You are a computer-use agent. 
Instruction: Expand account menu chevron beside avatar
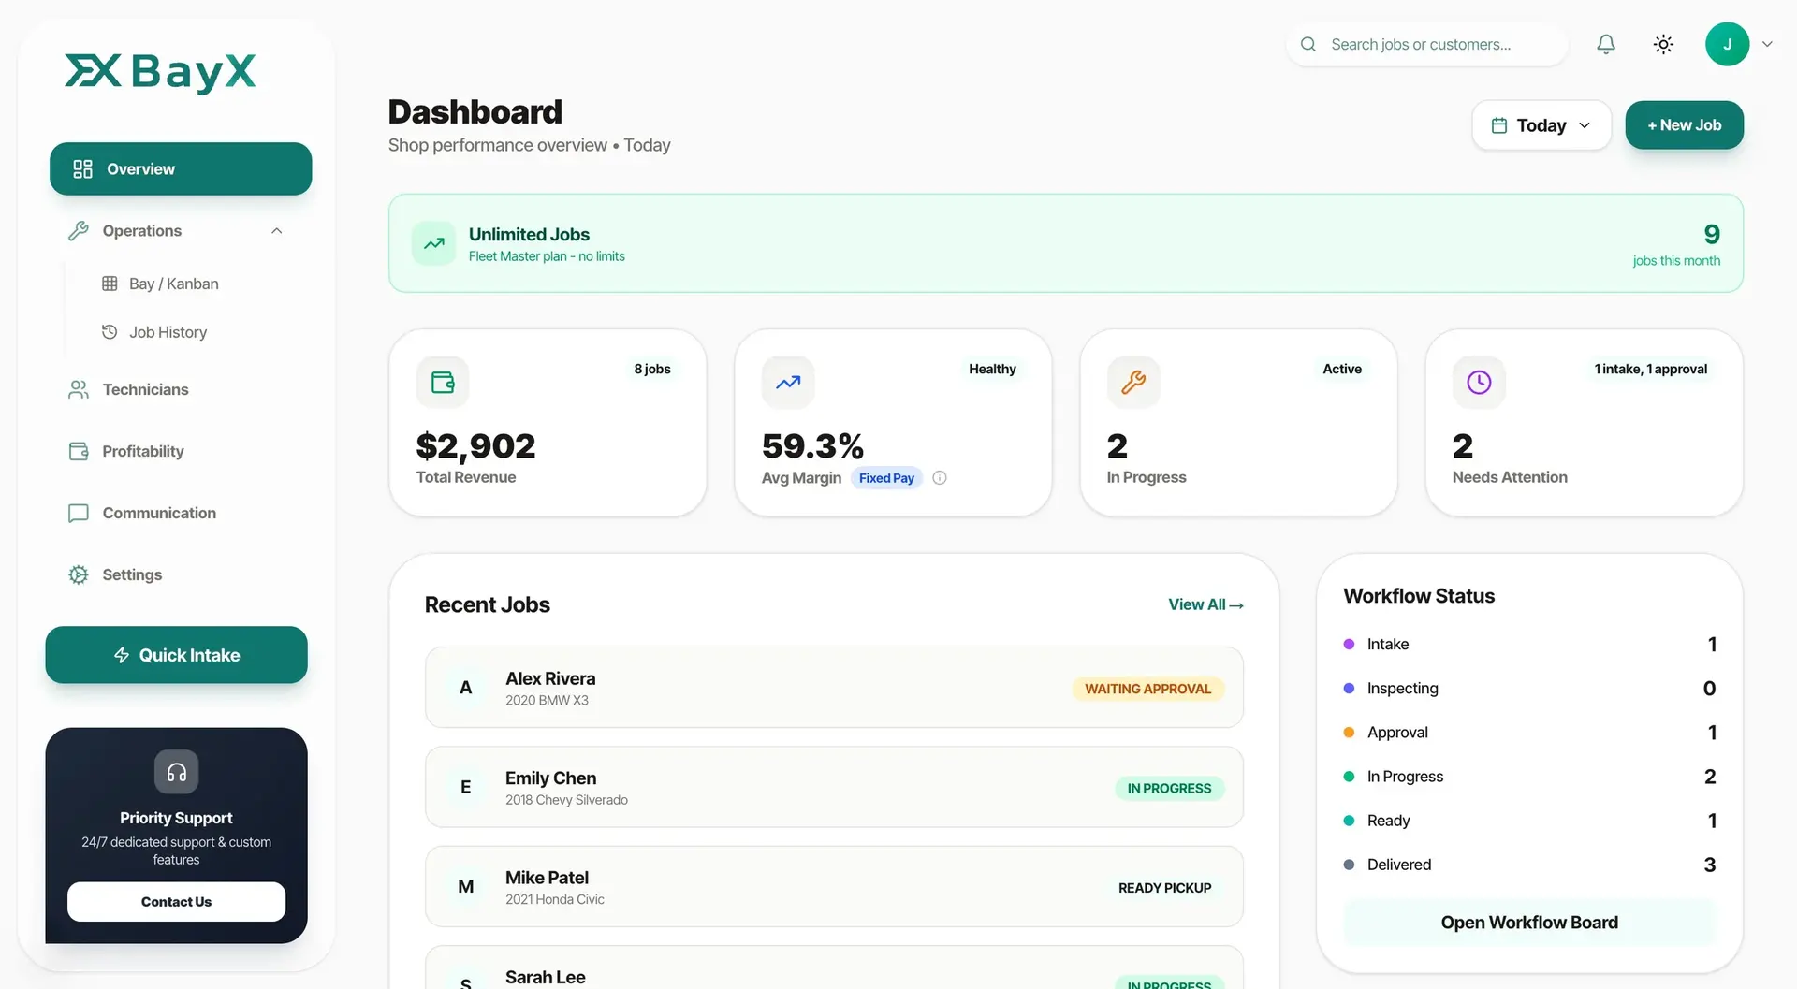(1767, 44)
